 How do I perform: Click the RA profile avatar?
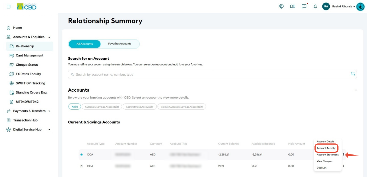coord(326,6)
